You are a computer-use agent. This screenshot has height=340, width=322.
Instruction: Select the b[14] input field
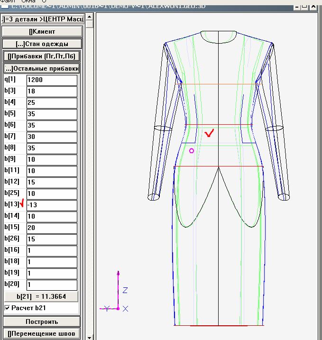click(52, 217)
